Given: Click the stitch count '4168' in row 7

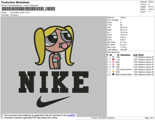Looking at the screenshot, I should (x=118, y=72).
